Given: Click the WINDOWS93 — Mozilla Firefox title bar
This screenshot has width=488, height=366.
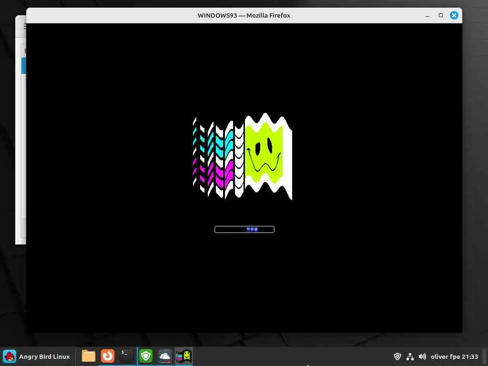Looking at the screenshot, I should pos(244,15).
